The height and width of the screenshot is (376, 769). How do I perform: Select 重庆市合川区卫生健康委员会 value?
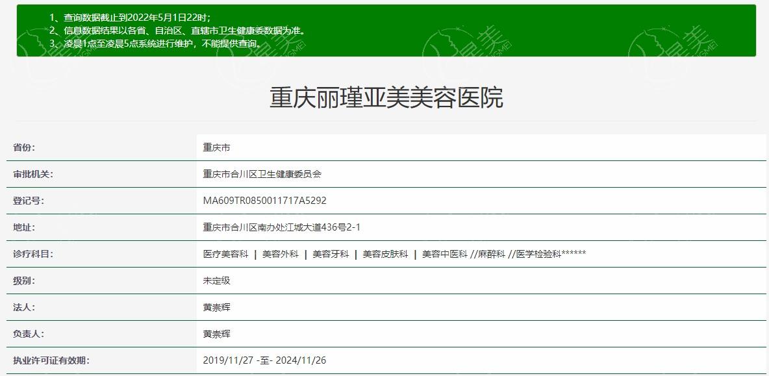tap(262, 174)
